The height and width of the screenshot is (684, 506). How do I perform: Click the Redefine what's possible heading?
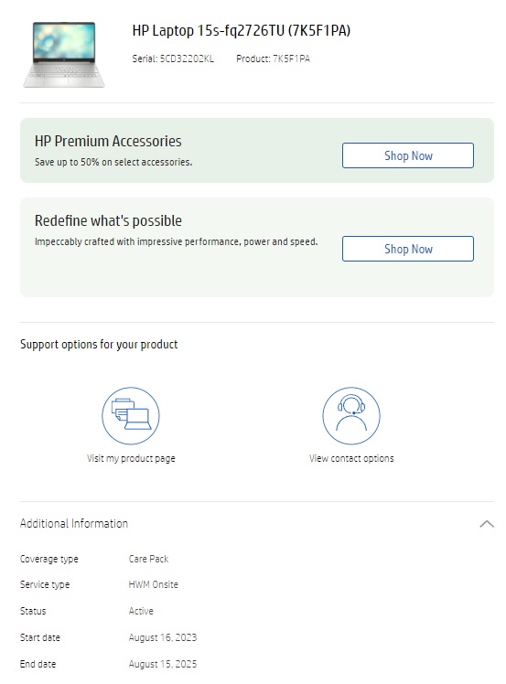[108, 220]
